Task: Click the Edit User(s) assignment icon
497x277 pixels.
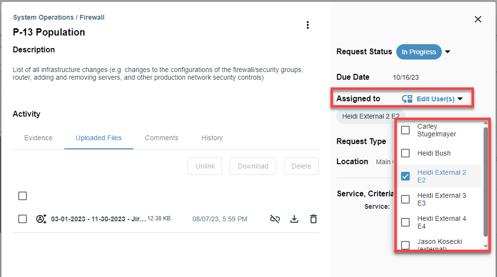Action: point(408,98)
